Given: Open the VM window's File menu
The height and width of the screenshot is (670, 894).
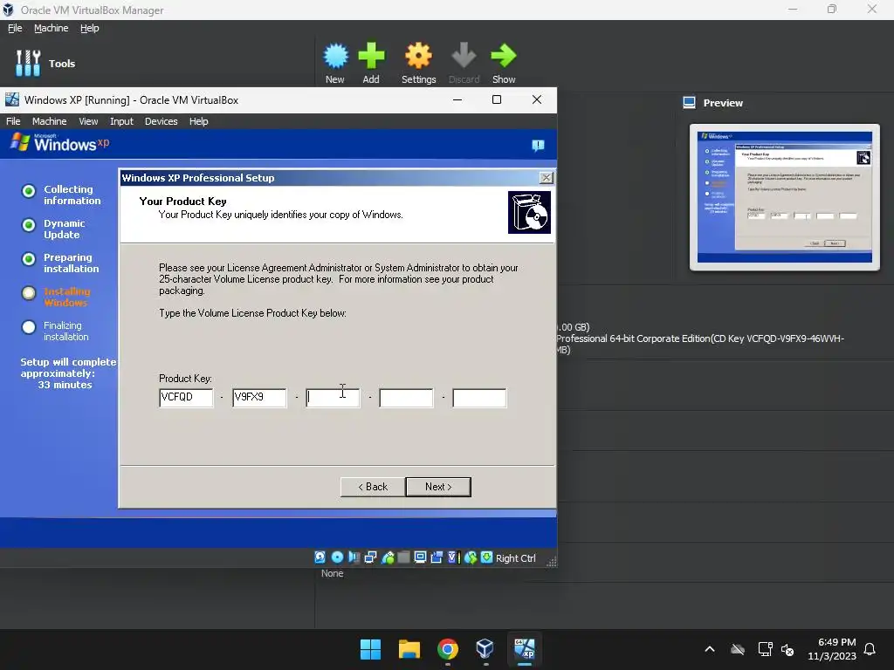Looking at the screenshot, I should 13,121.
